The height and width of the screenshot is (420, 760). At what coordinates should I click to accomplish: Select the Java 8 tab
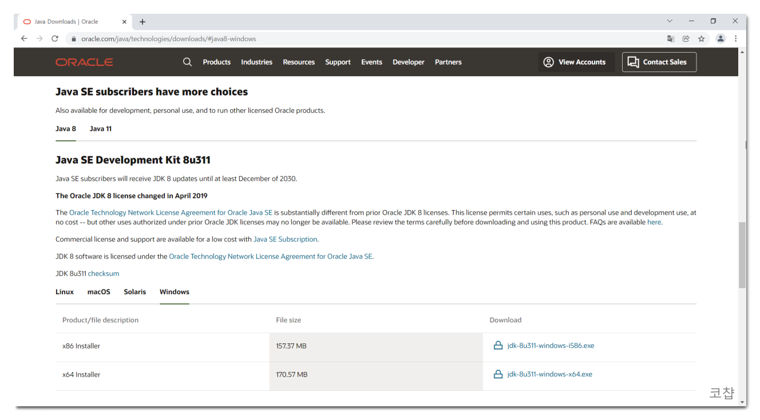coord(66,129)
